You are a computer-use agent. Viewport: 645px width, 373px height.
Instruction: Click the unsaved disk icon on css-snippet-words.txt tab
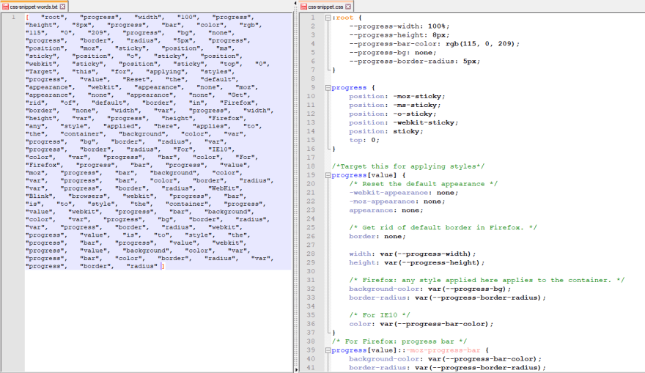click(5, 7)
